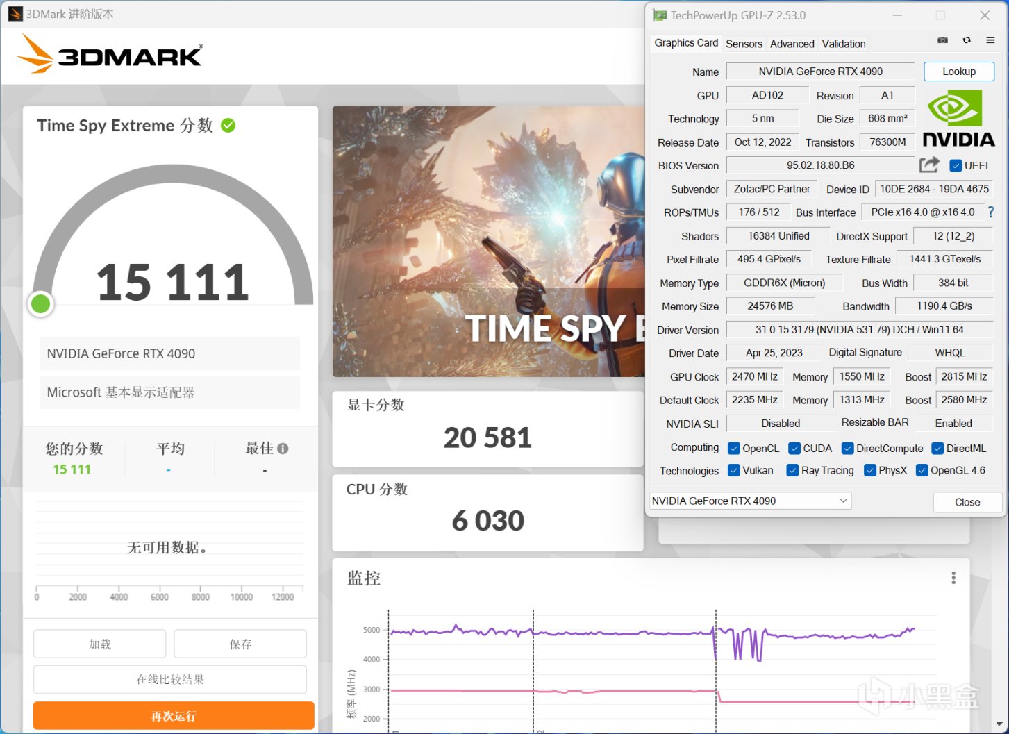The image size is (1009, 734).
Task: Click the NVIDIA GeForce RTX 4090 row in 3DMark
Action: [x=169, y=353]
